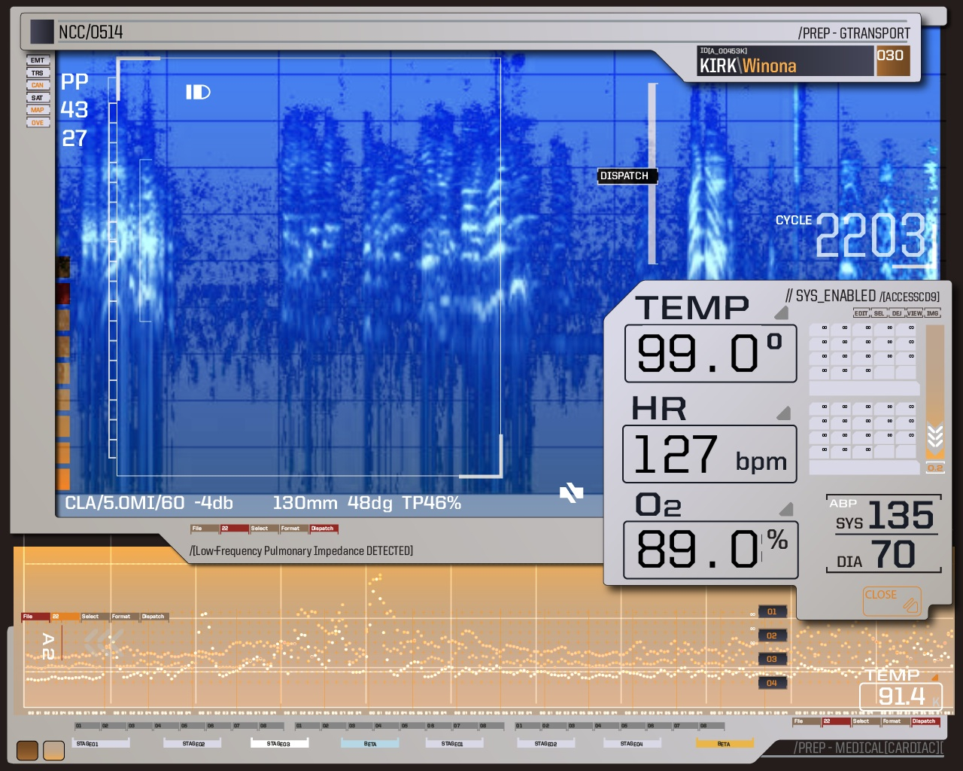
Task: Click red Dispatch below the scan window
Action: pyautogui.click(x=324, y=529)
